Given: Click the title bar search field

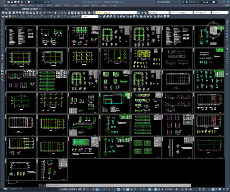Looking at the screenshot, I should coord(169,2).
